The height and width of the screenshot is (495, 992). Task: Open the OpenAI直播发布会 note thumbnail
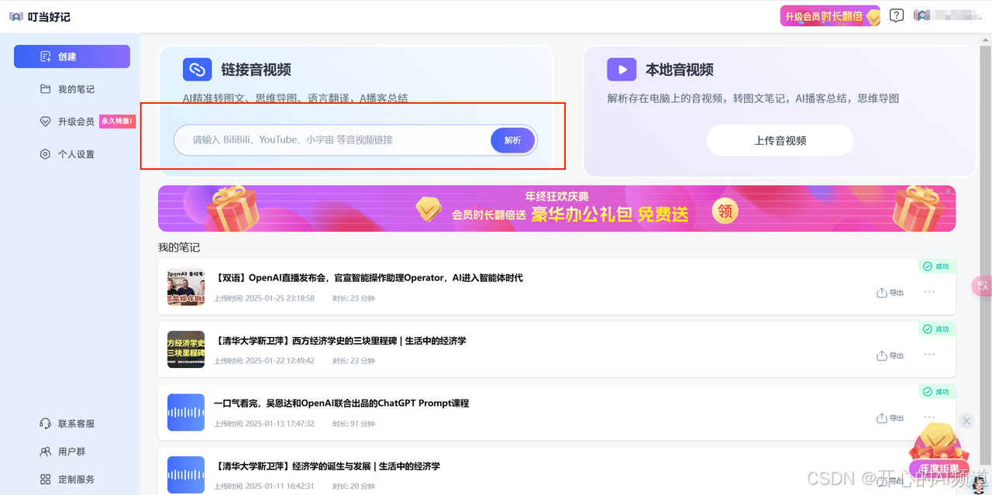point(186,287)
